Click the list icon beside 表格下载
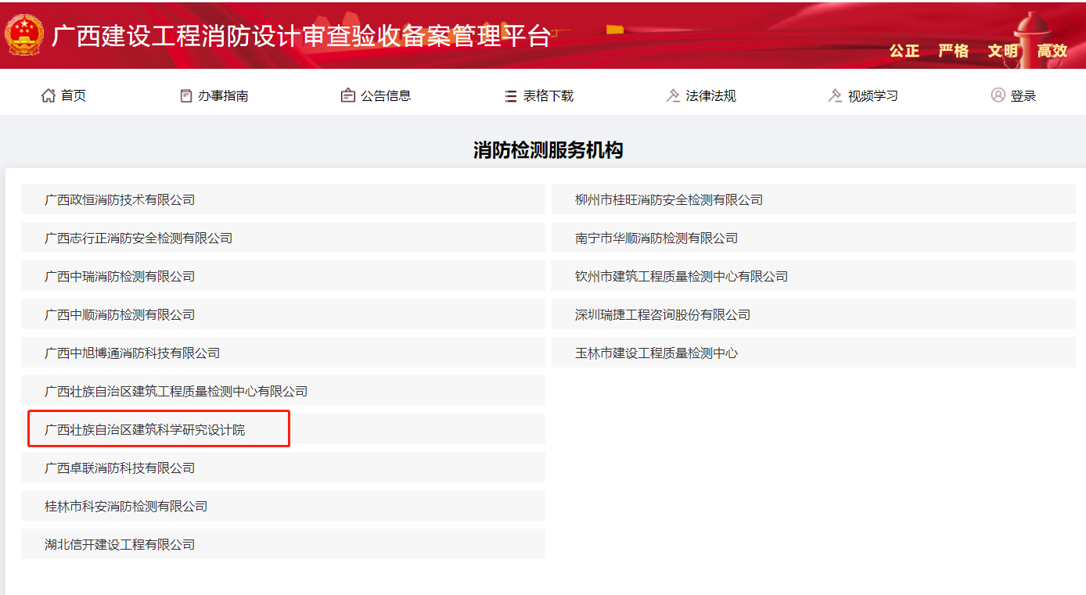 511,96
